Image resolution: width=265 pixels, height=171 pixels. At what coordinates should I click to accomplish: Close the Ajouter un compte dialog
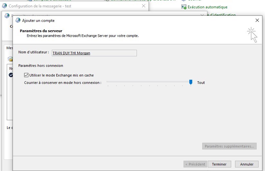click(x=257, y=21)
